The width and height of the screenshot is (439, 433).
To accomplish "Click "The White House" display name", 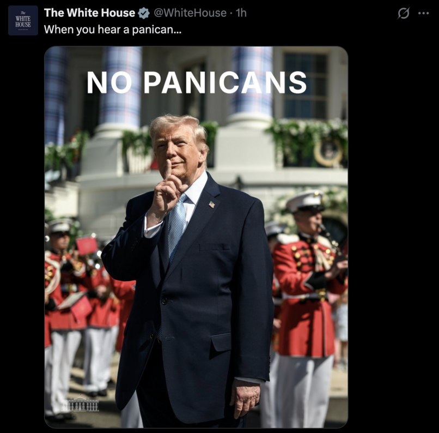I will tap(89, 13).
